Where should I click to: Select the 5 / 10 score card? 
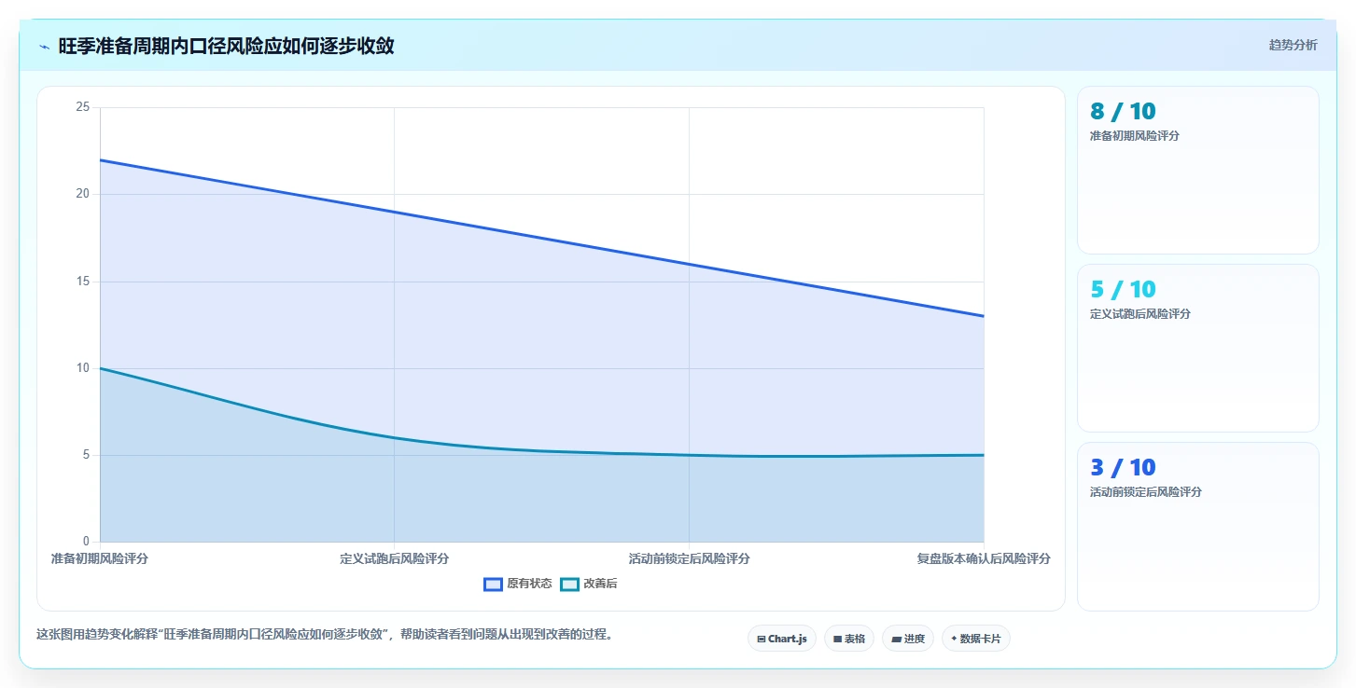1198,348
